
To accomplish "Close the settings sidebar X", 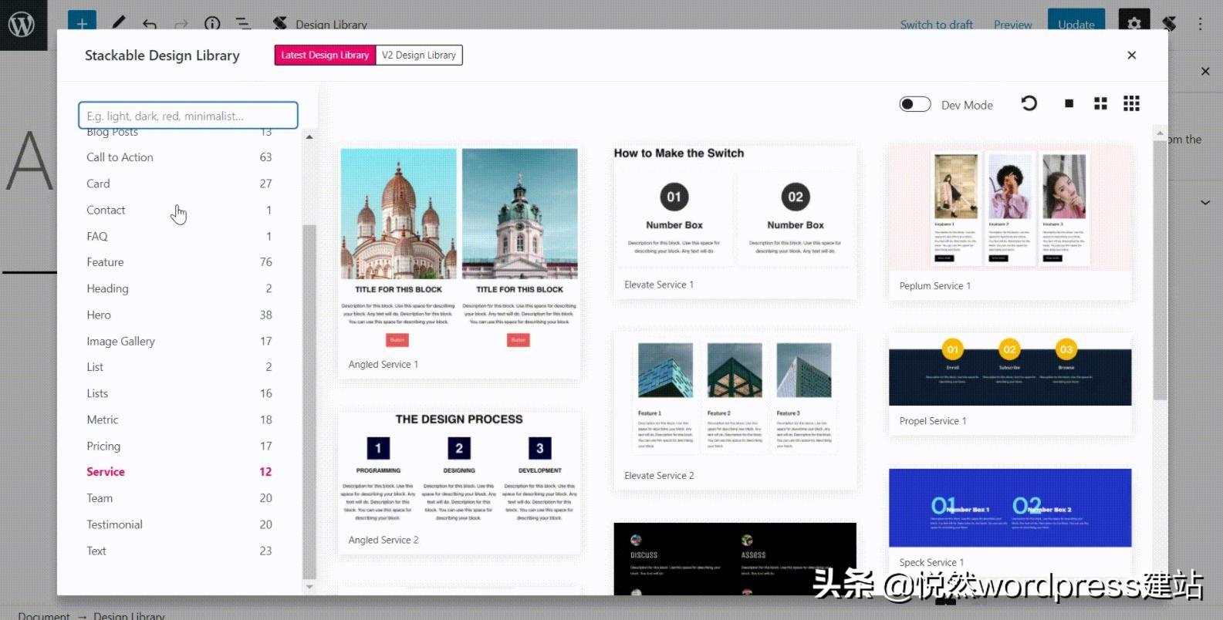I will tap(1205, 71).
